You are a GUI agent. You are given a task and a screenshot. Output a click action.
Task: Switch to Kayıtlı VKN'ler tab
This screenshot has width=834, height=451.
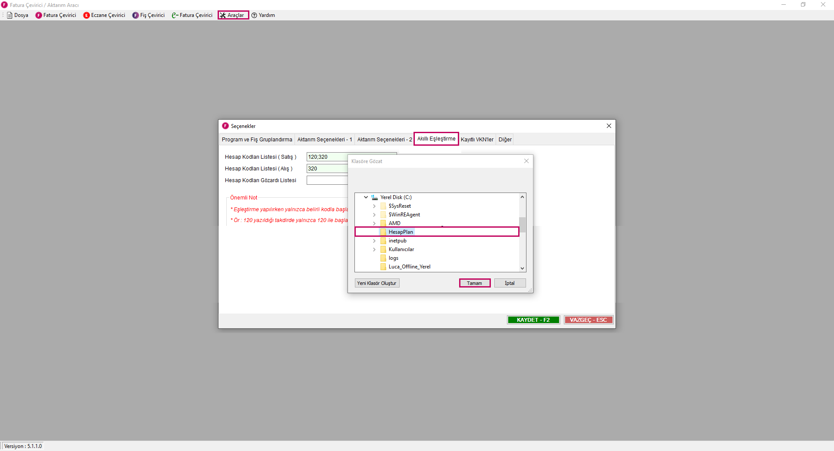click(477, 140)
